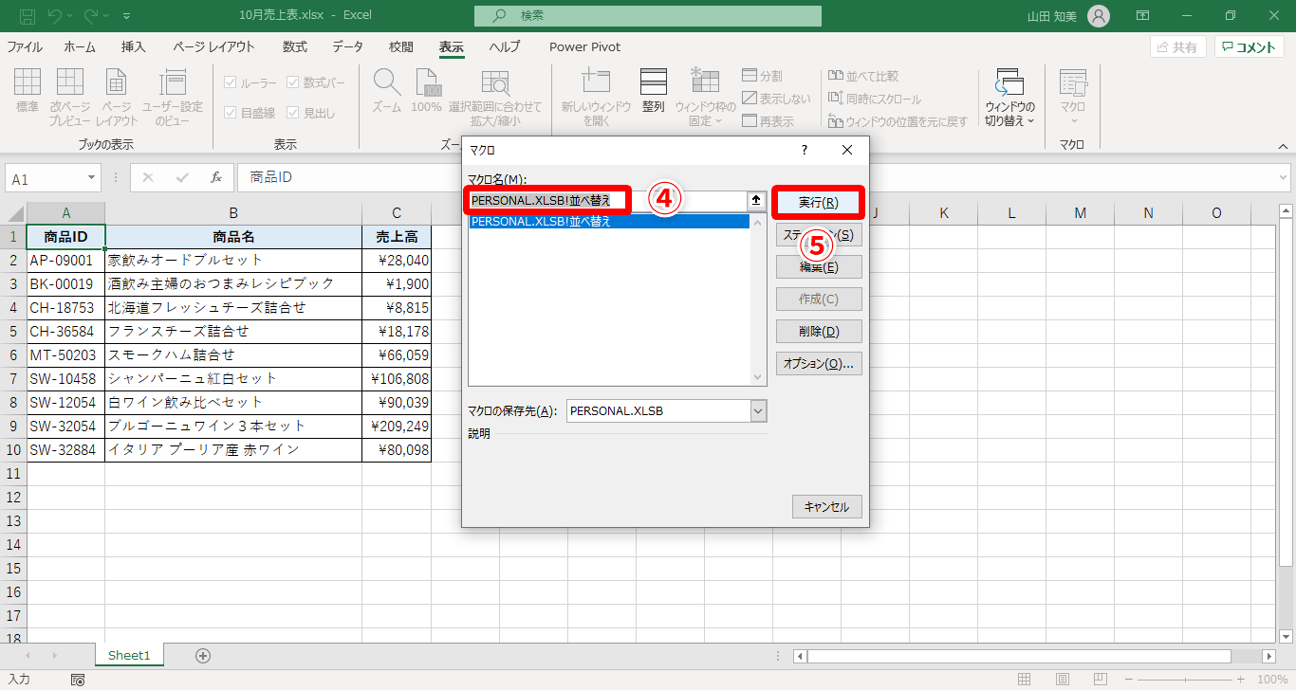
Task: Click 新しいウィンドウを開く icon
Action: click(x=596, y=98)
